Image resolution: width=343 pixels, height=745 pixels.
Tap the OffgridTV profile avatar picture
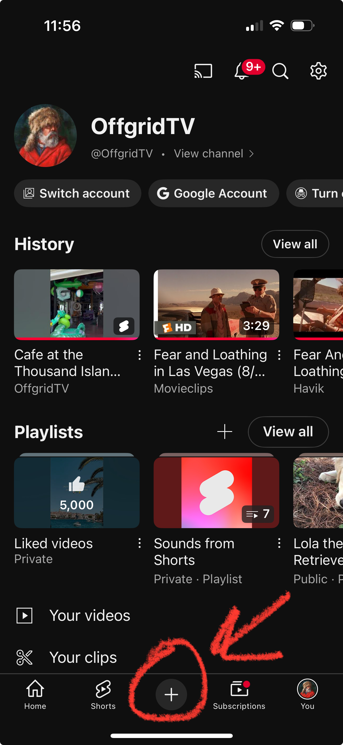[45, 136]
